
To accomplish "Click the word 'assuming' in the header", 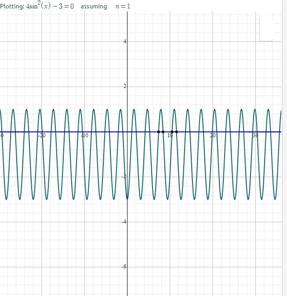I will [x=94, y=7].
